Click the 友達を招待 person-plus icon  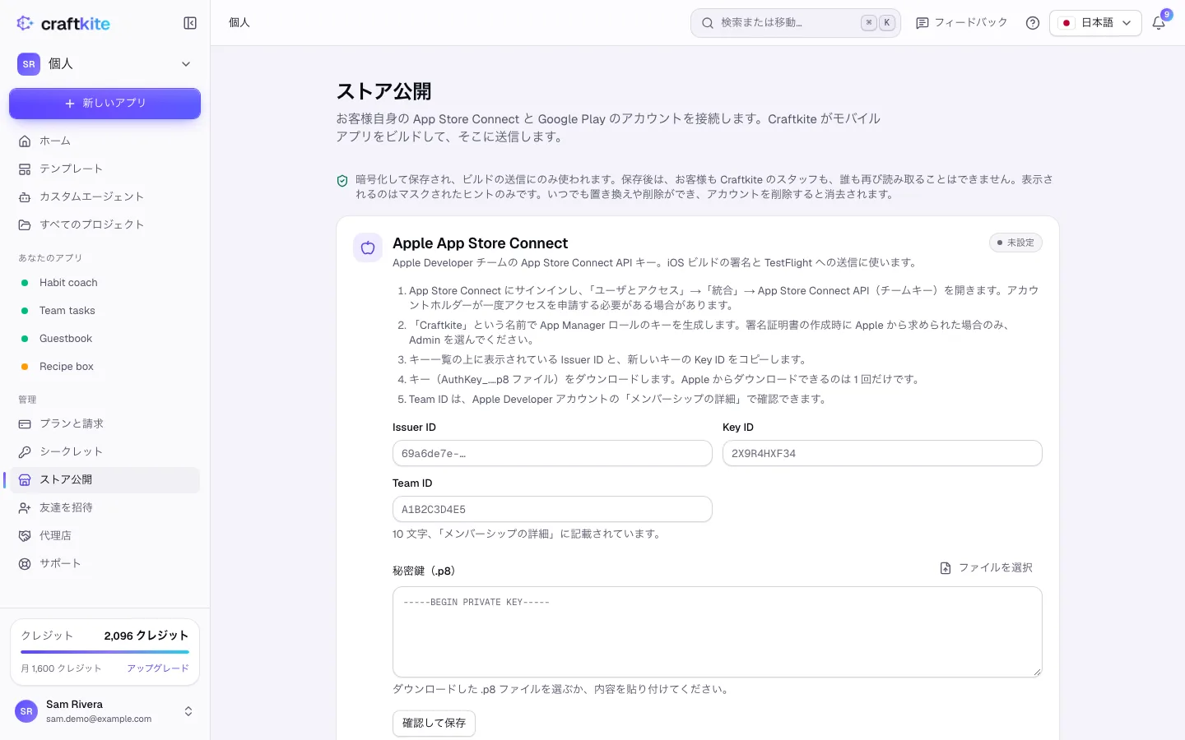tap(25, 507)
